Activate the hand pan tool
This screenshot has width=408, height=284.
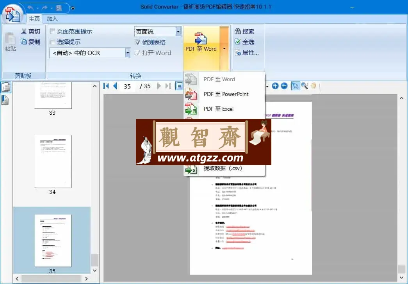click(314, 86)
